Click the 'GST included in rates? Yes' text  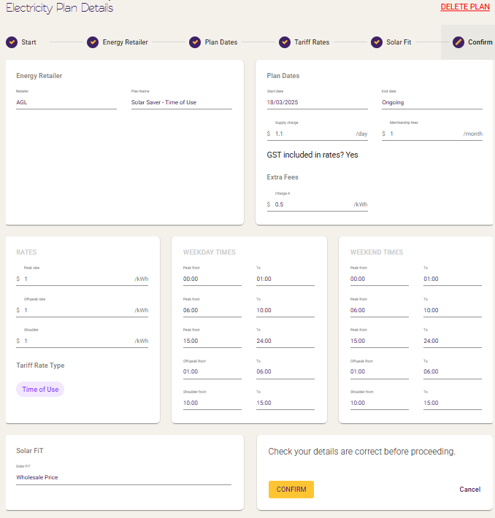pos(312,155)
